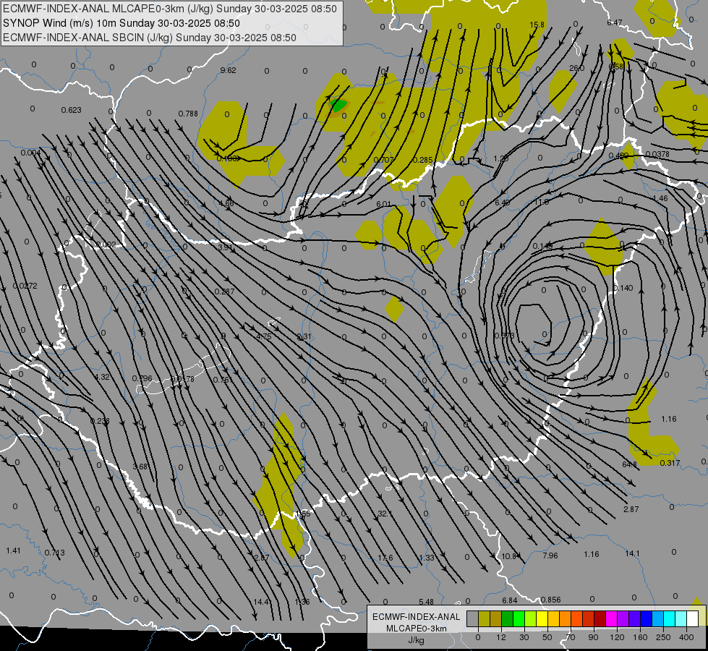Screen dimensions: 708x651
Task: Click the map value 0.623
Action: (x=72, y=110)
